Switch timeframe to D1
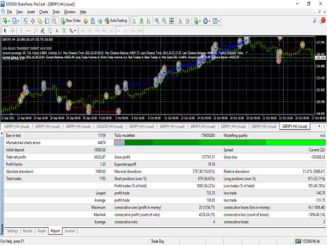Image resolution: width=327 pixels, height=245 pixels. click(126, 31)
